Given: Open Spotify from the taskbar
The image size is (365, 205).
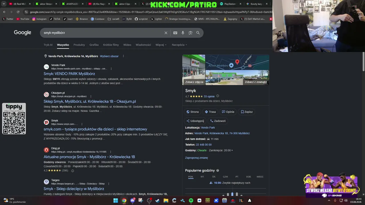Looking at the screenshot, I should (191, 200).
